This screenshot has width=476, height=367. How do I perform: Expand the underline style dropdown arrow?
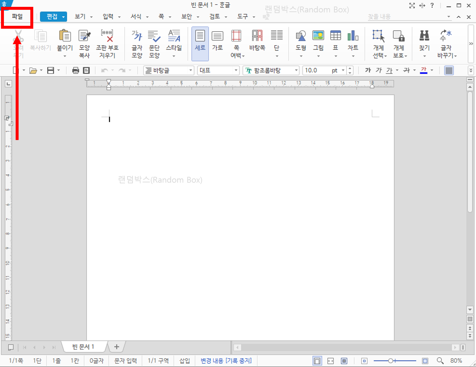[x=397, y=70]
